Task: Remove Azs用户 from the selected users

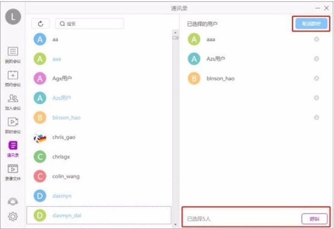Action: 317,59
